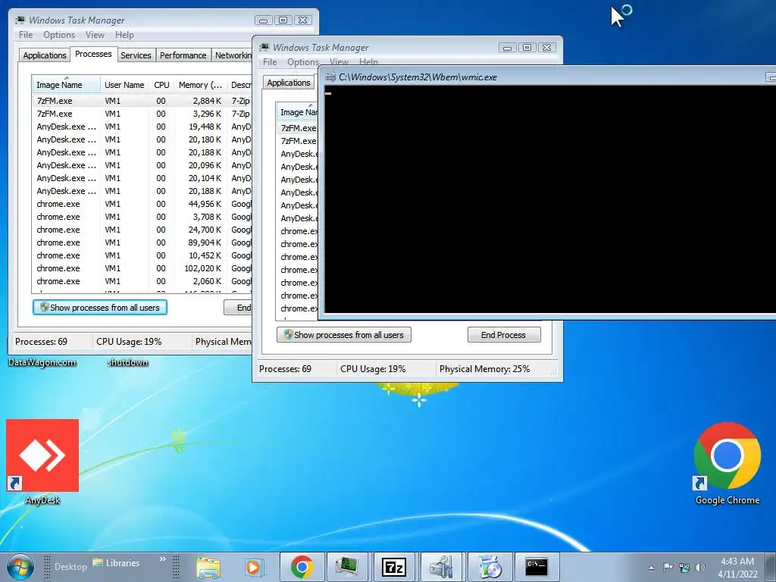Image resolution: width=776 pixels, height=582 pixels.
Task: Click the back Task Manager title bar icon
Action: (20, 20)
